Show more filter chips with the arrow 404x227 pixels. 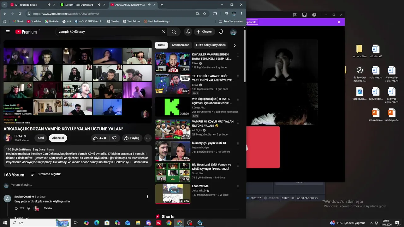[x=235, y=45]
